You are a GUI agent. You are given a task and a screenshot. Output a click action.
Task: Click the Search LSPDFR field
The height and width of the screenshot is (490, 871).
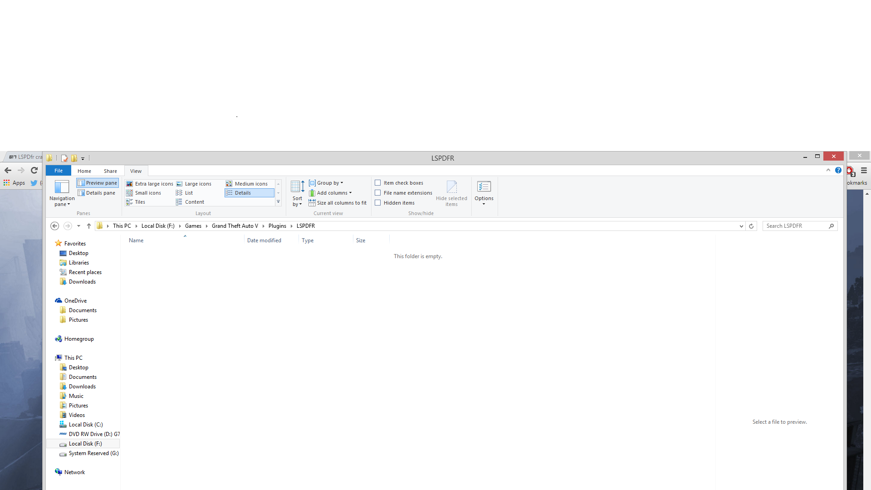(x=795, y=226)
